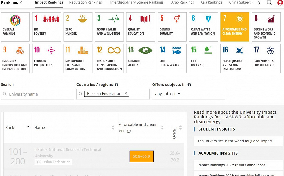Show info for Countries / regions filter

point(117,85)
